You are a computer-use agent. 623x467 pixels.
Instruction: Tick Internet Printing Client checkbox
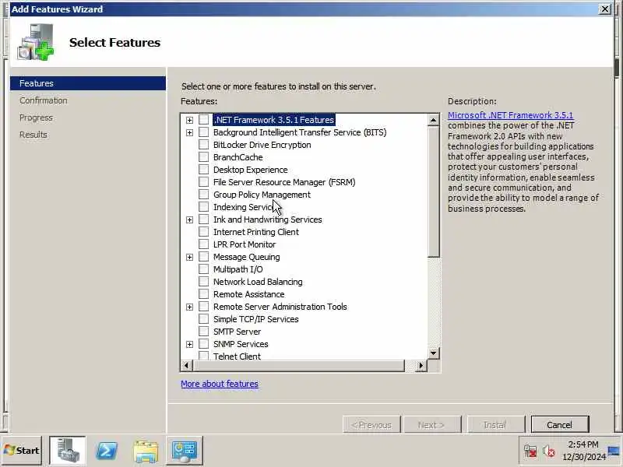tap(203, 231)
